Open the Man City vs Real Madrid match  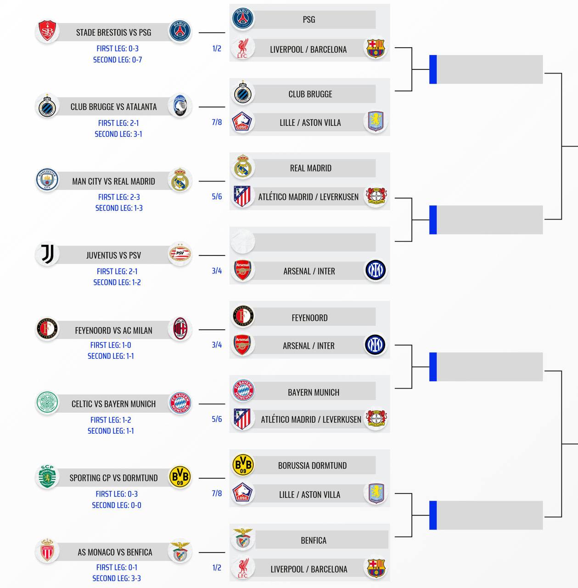[x=113, y=181]
